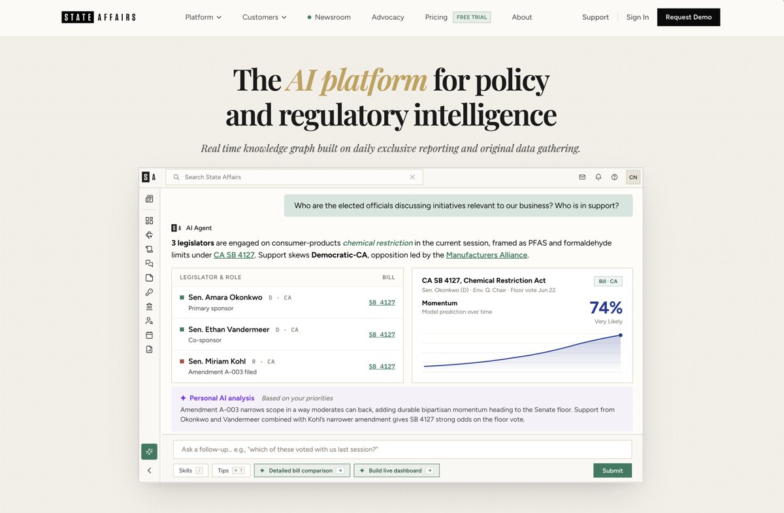Open the Newsroom page
784x513 pixels.
pos(329,17)
